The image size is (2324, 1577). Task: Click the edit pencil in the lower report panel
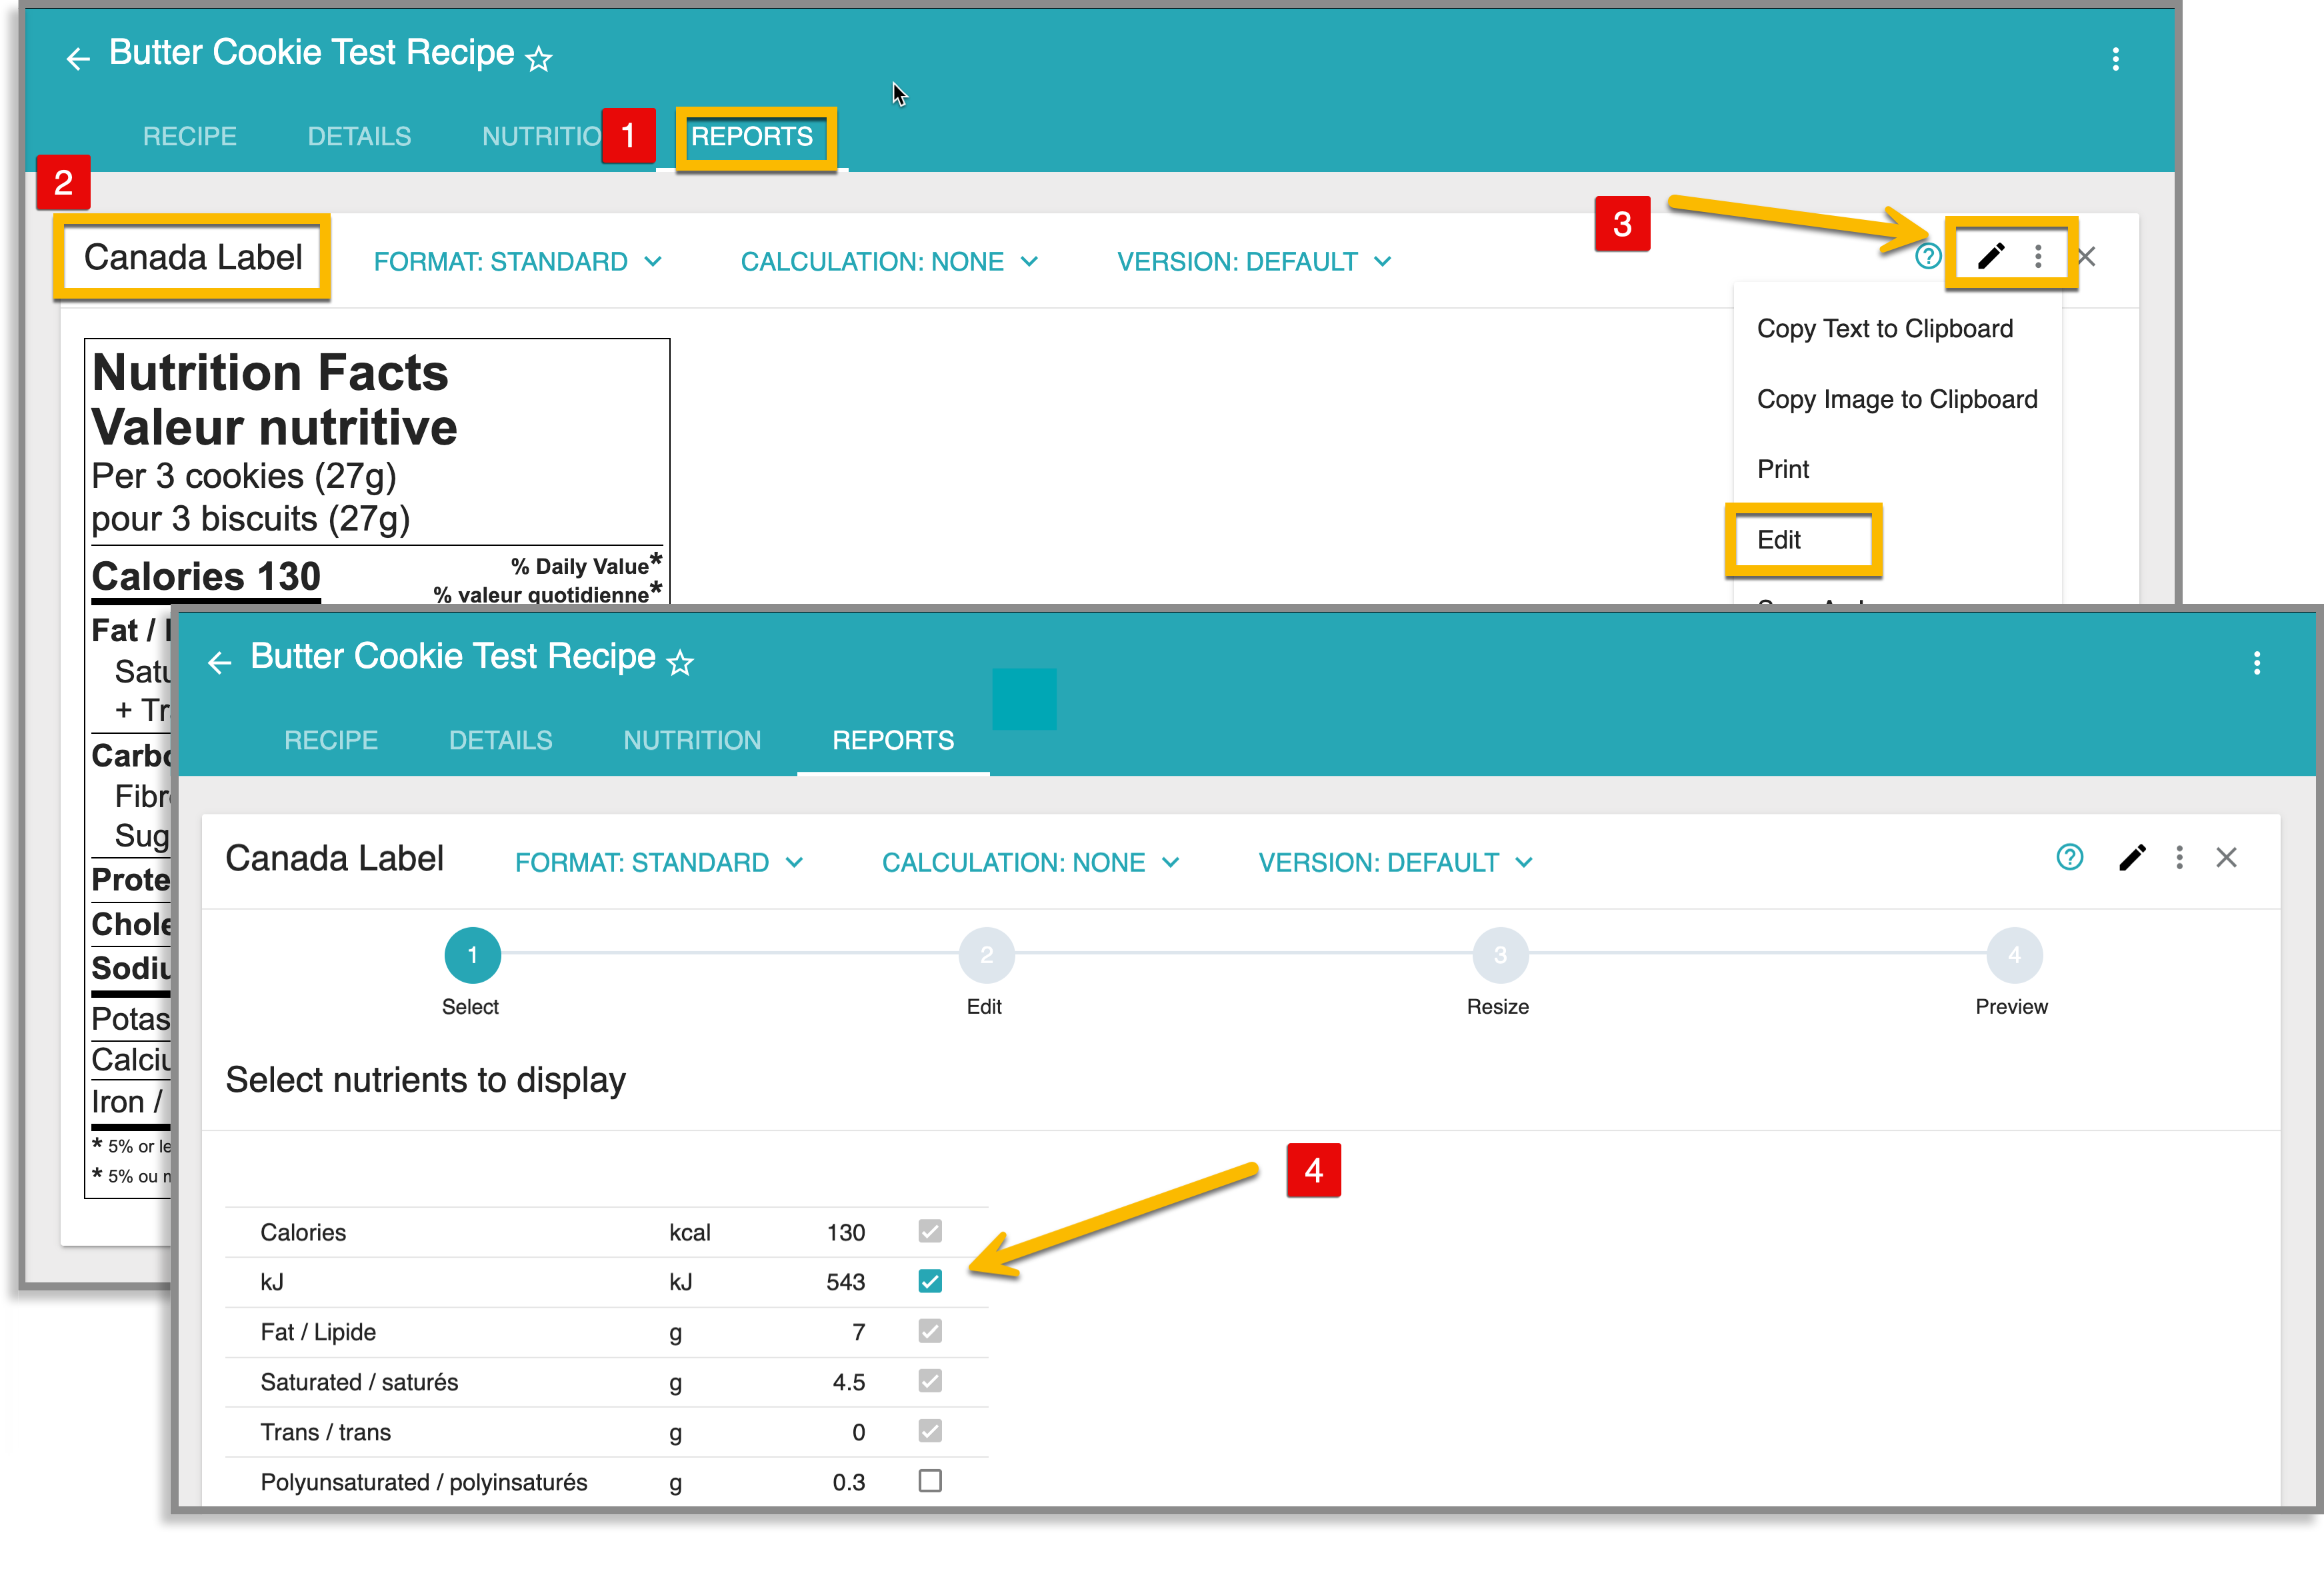(x=2133, y=858)
